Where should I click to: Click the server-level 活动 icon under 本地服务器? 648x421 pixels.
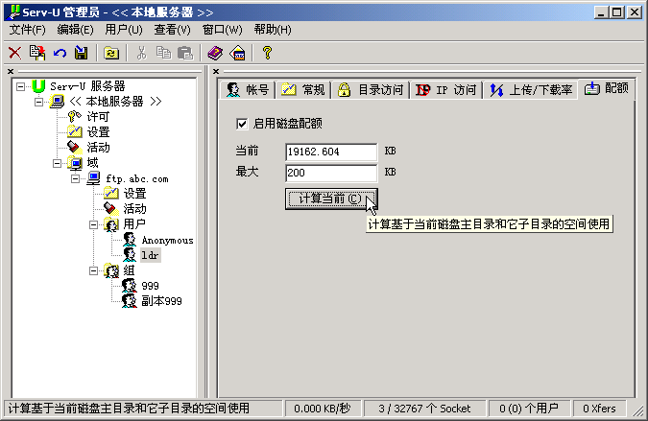coord(74,147)
